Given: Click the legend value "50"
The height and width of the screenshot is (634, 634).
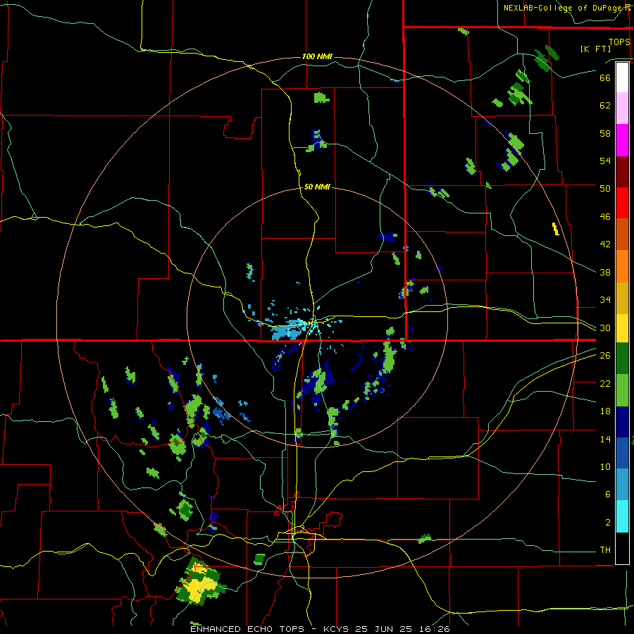Looking at the screenshot, I should pos(605,189).
